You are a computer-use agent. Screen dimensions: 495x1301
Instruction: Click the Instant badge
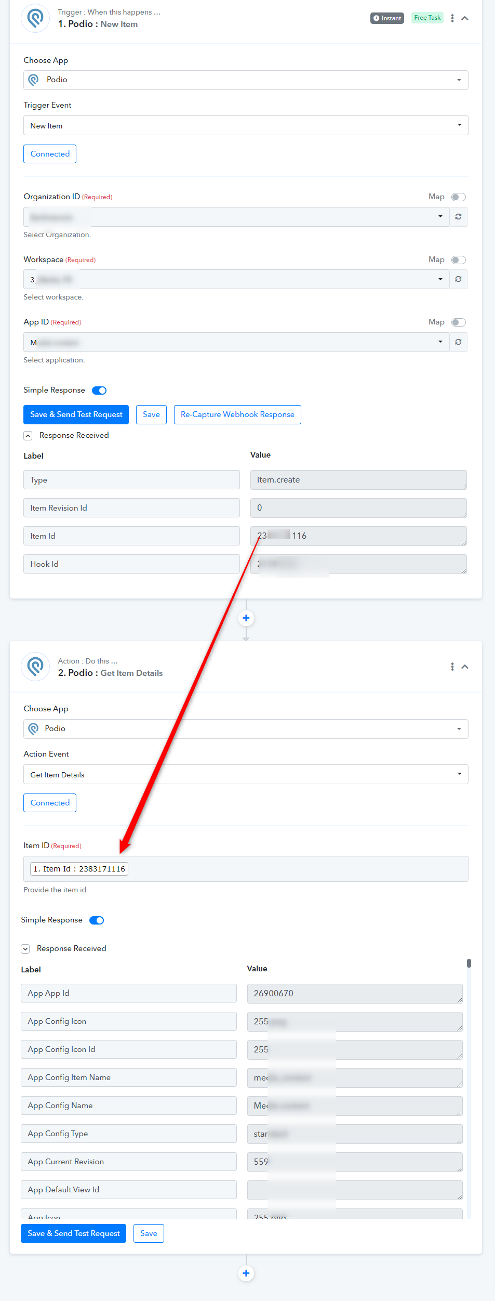point(387,18)
